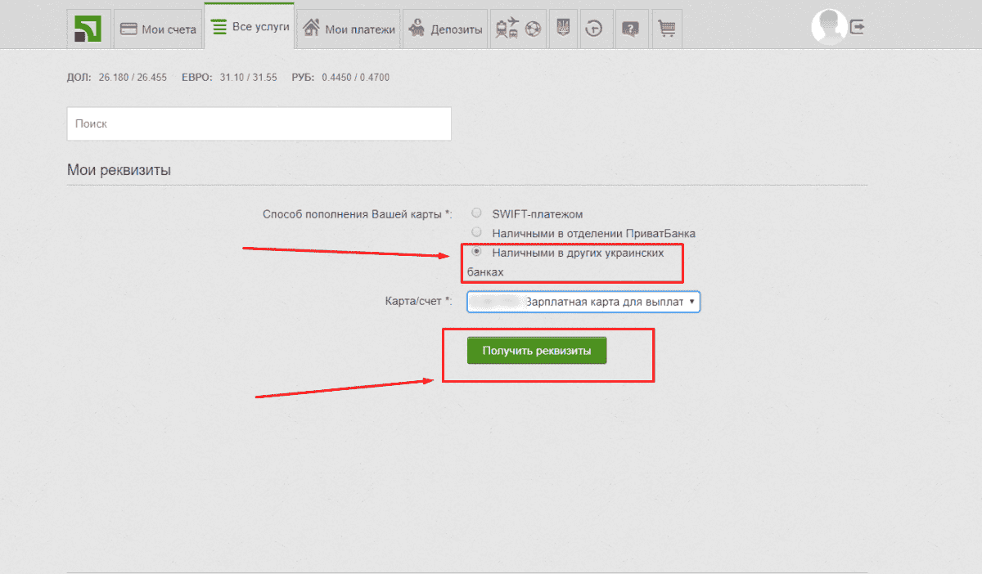982x574 pixels.
Task: Expand the Карта/счет card dropdown
Action: 583,302
